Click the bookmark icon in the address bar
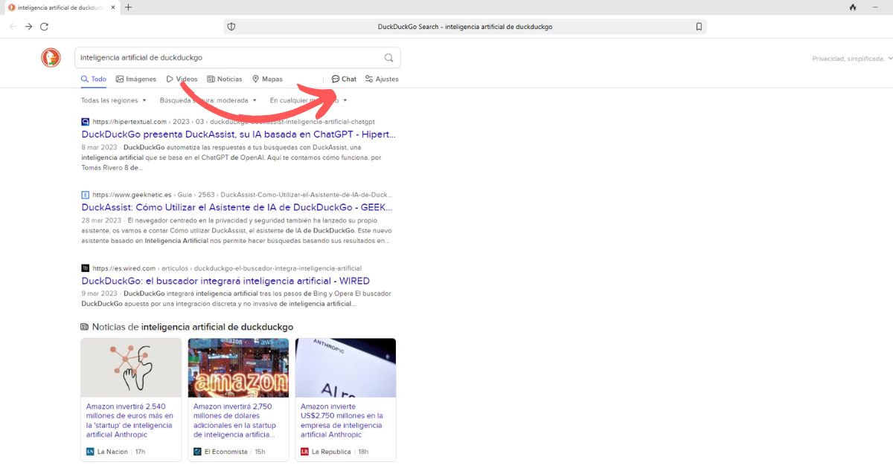Viewport: 893px width, 468px height. (699, 27)
